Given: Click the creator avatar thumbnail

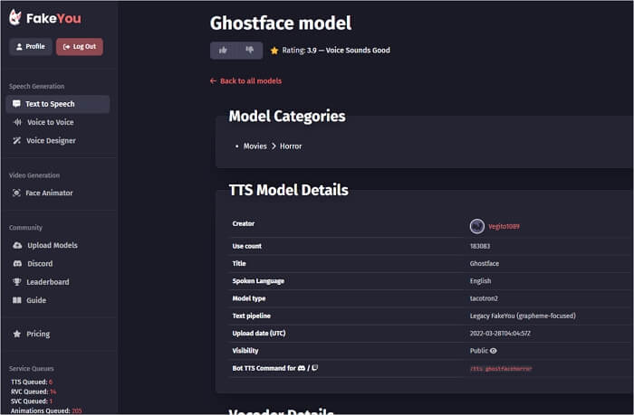Looking at the screenshot, I should tap(477, 226).
